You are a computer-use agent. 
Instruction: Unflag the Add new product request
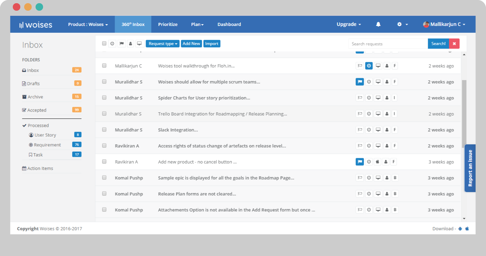click(x=360, y=162)
